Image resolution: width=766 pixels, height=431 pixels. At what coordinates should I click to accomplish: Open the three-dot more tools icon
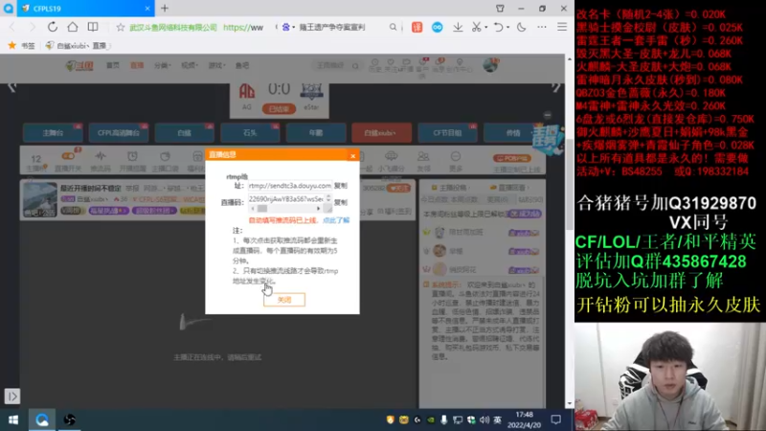tap(542, 28)
